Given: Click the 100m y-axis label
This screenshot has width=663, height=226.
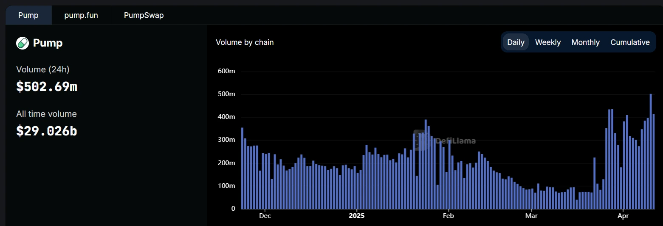Looking at the screenshot, I should (226, 186).
